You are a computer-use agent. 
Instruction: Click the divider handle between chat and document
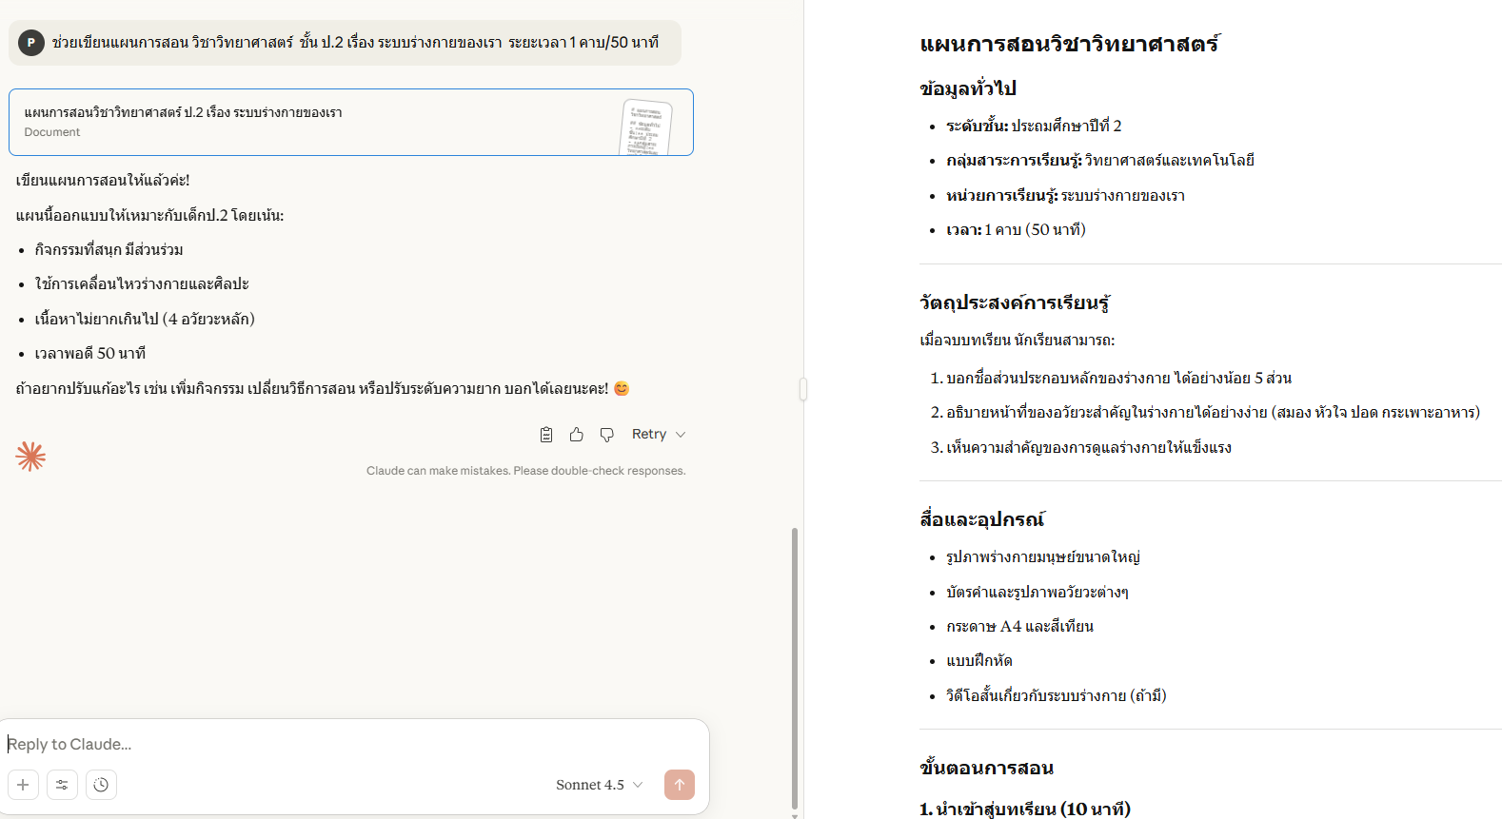(x=803, y=389)
